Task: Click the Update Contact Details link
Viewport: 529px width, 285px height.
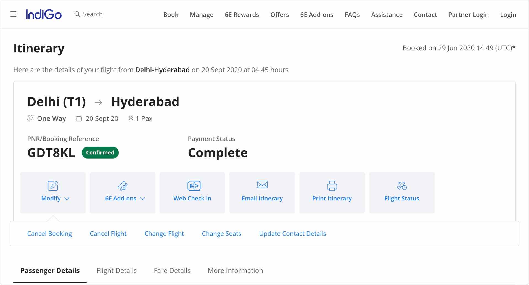Action: [292, 234]
